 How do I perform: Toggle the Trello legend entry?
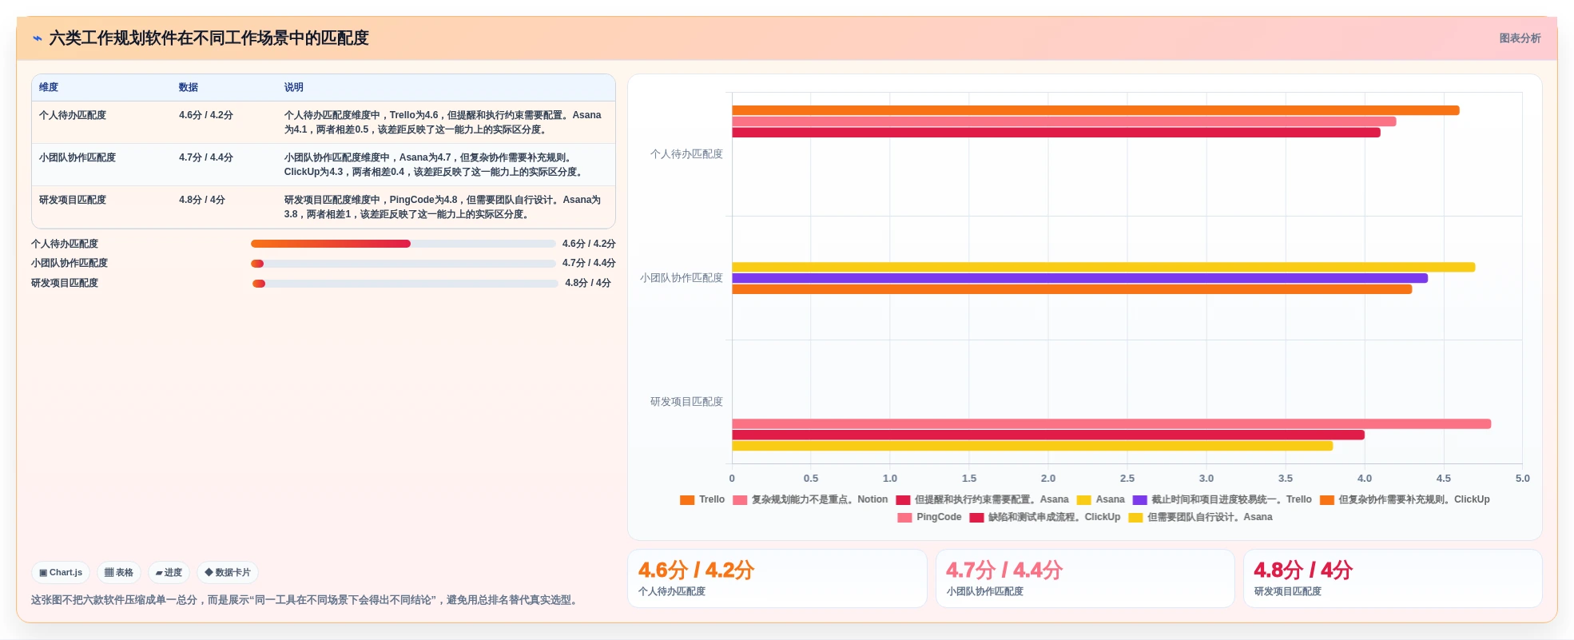702,499
